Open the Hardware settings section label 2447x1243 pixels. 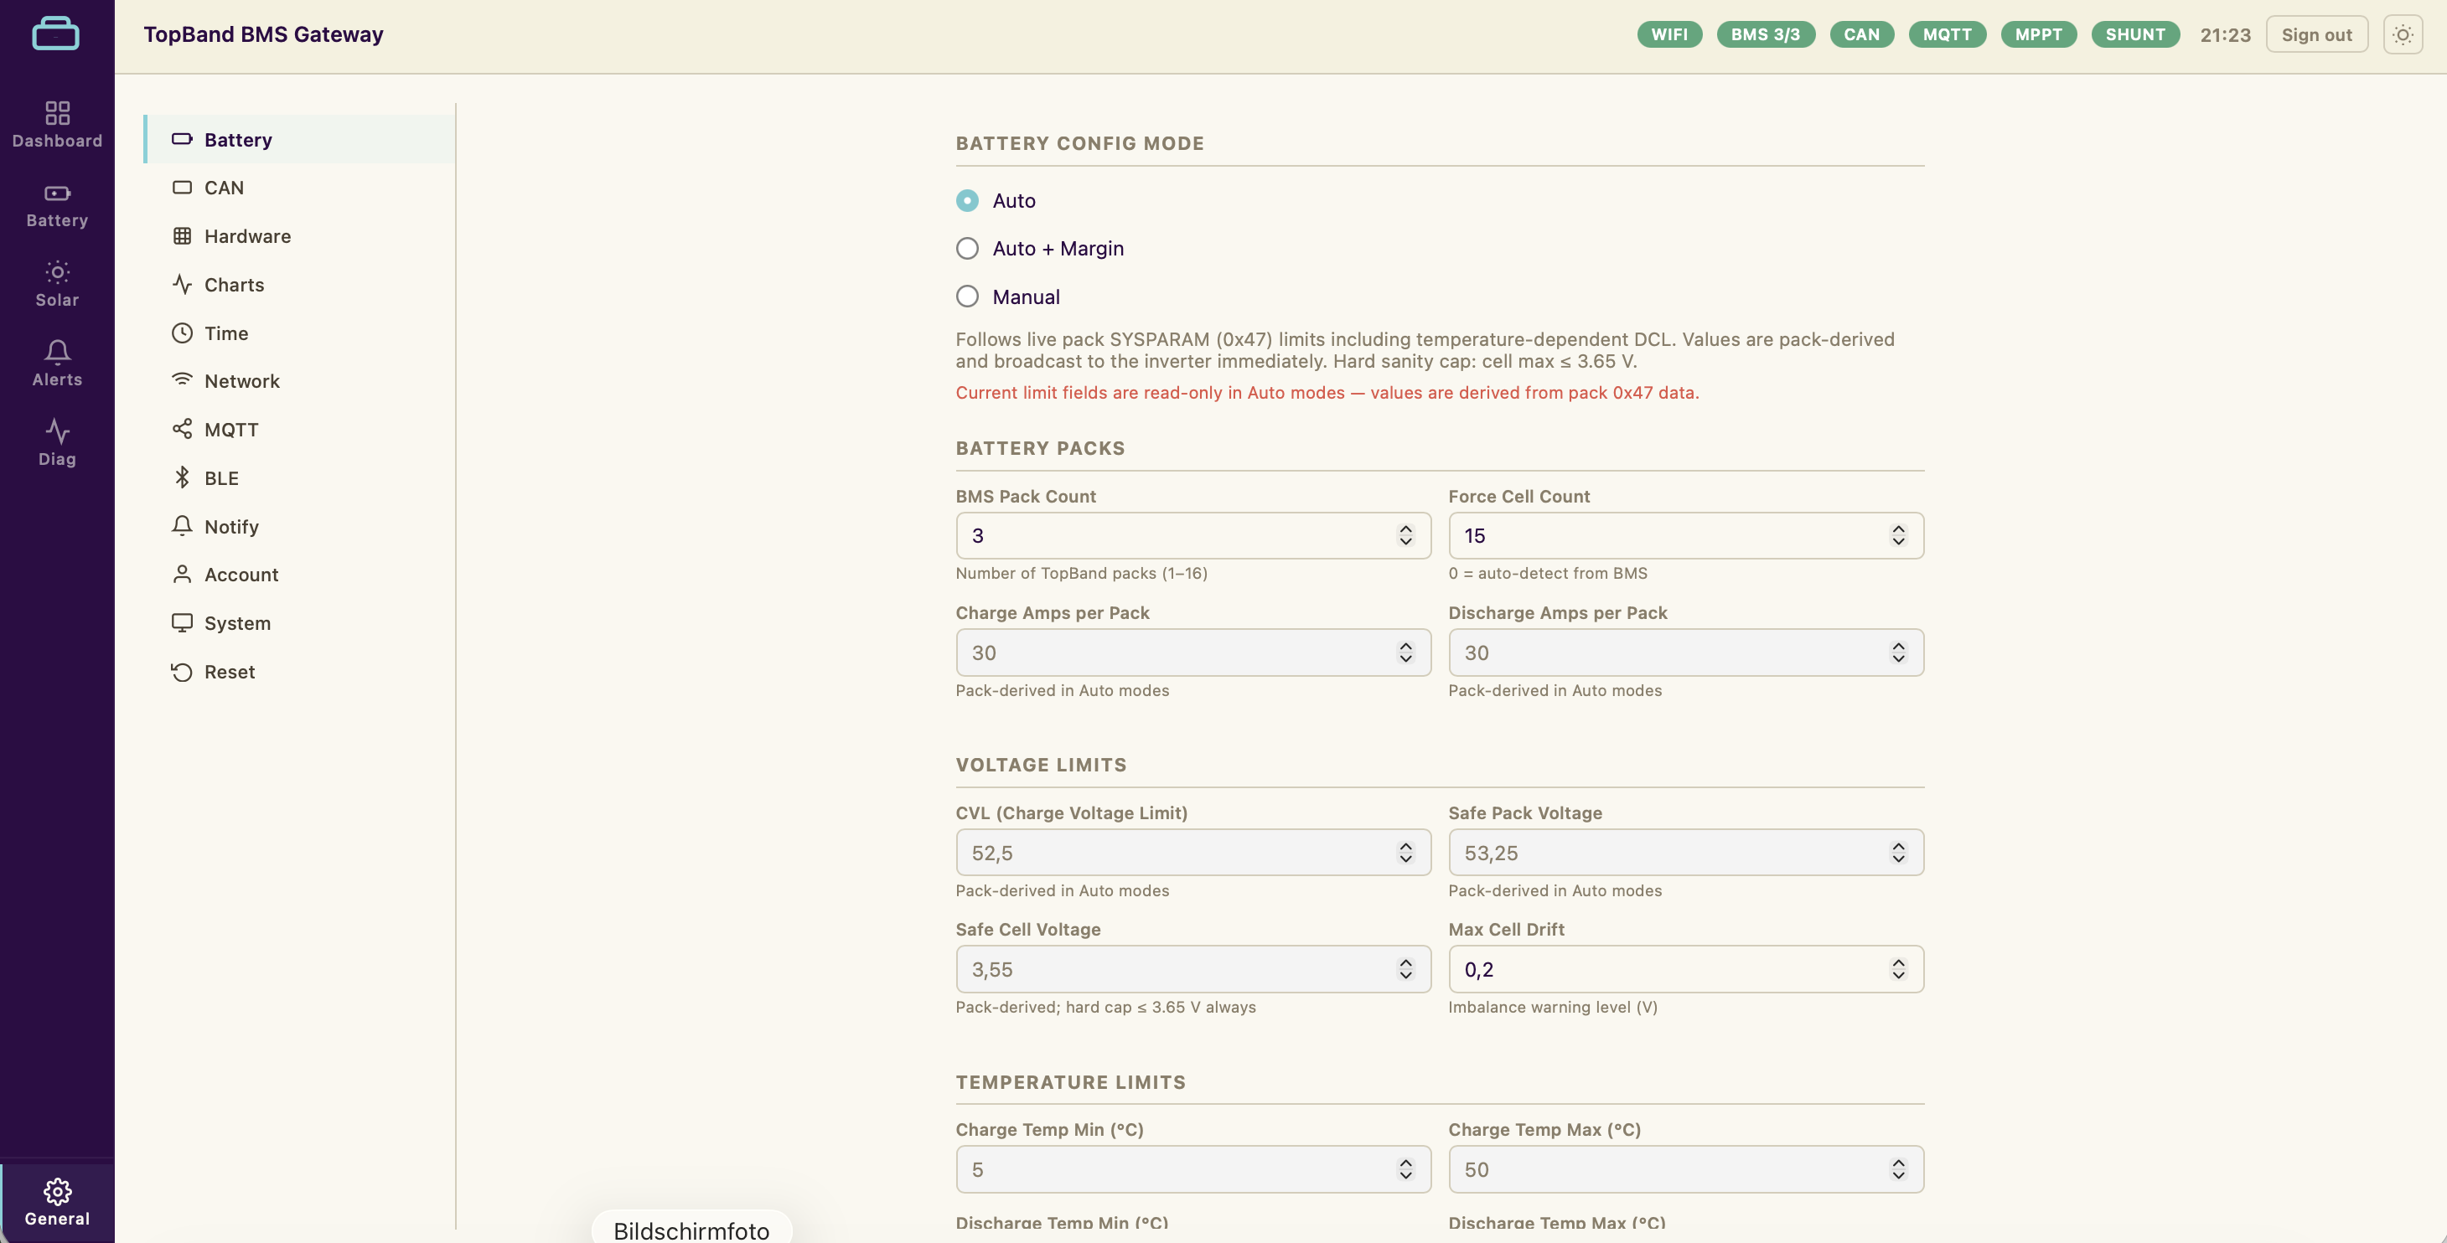coord(248,236)
